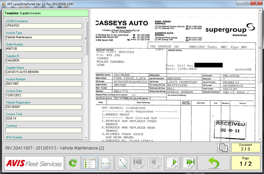
Task: Click the TAX INVOICE (W) line
Action: [164, 47]
